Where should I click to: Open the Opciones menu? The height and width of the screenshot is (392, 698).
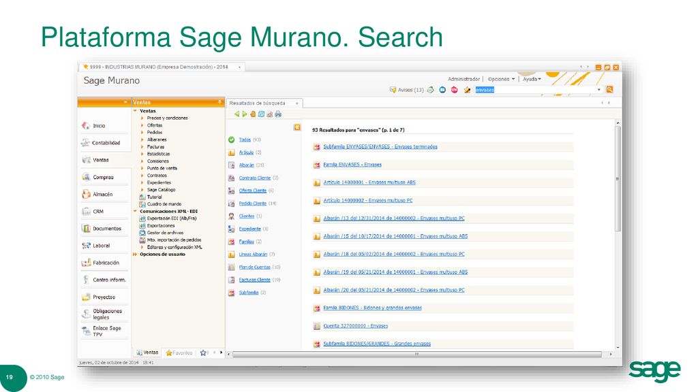point(501,79)
